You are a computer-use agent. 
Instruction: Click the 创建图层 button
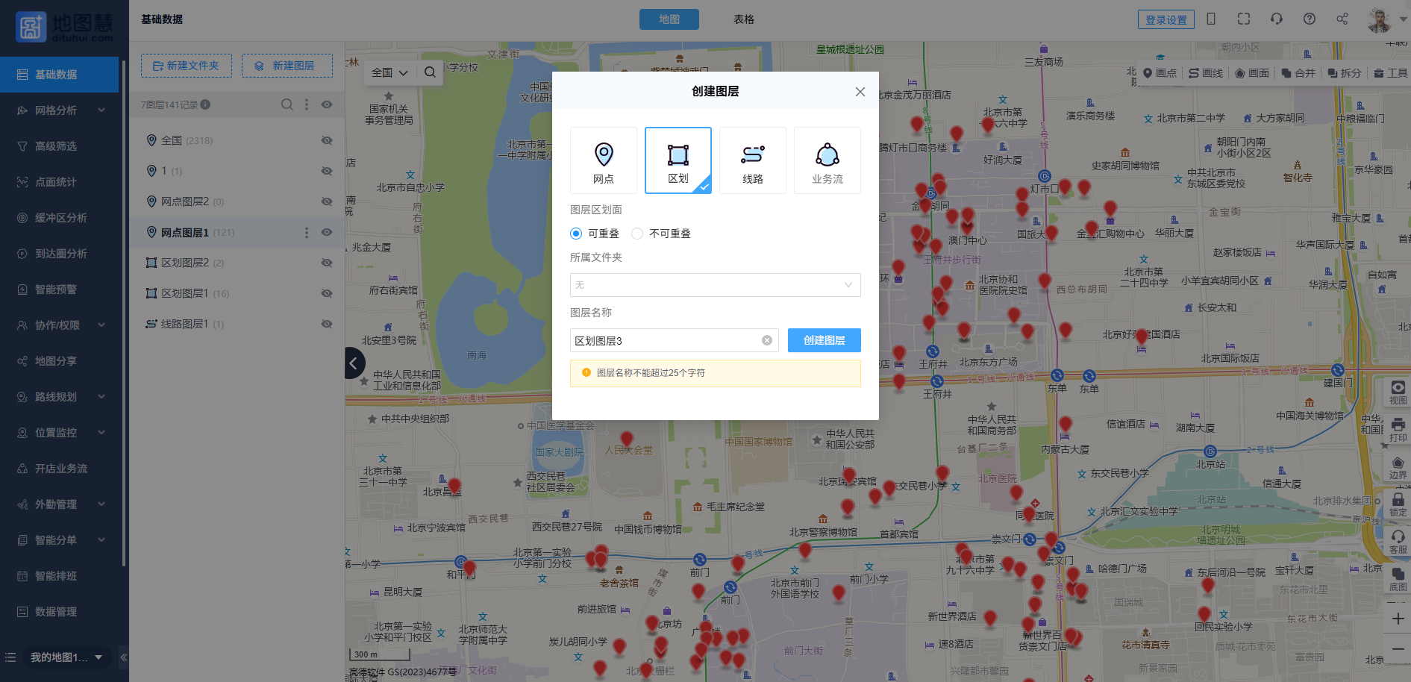click(824, 340)
